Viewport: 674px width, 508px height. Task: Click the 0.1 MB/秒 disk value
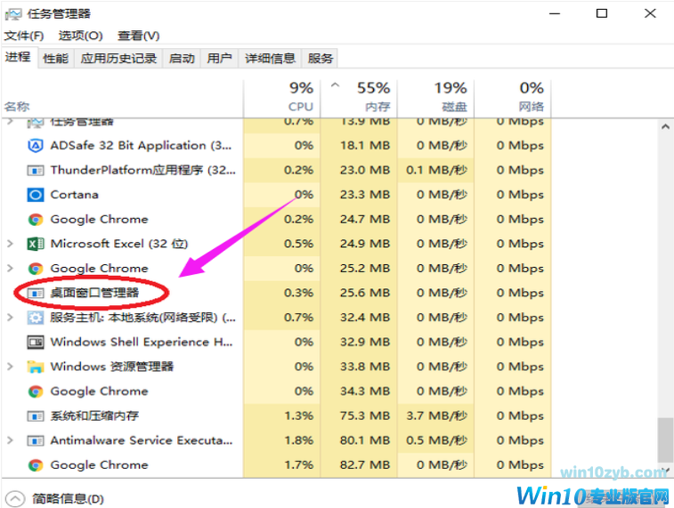click(436, 170)
